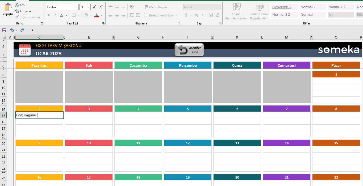363x186 pixels.
Task: Toggle italic formatting with the T button
Action: click(55, 15)
